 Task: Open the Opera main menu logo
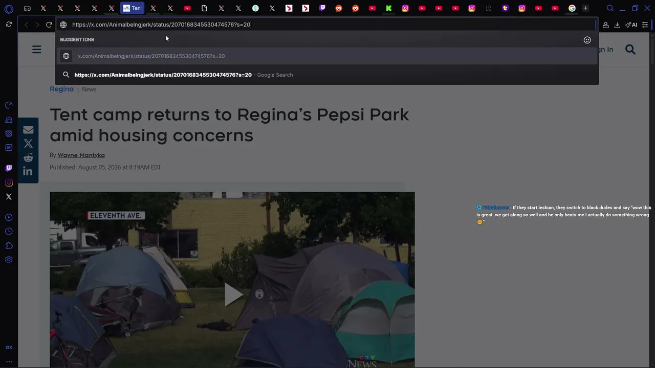9,9
